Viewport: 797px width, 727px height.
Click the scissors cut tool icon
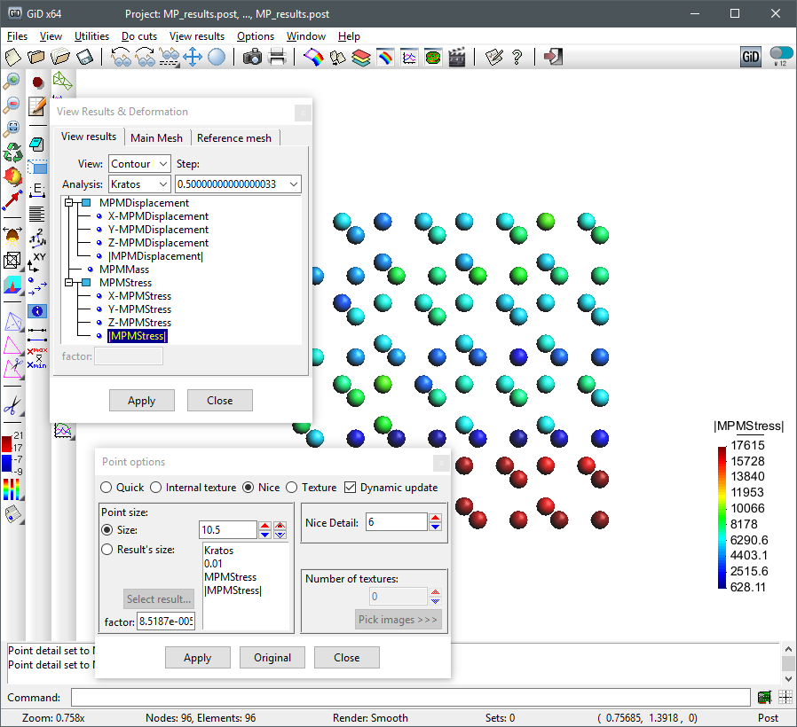12,406
